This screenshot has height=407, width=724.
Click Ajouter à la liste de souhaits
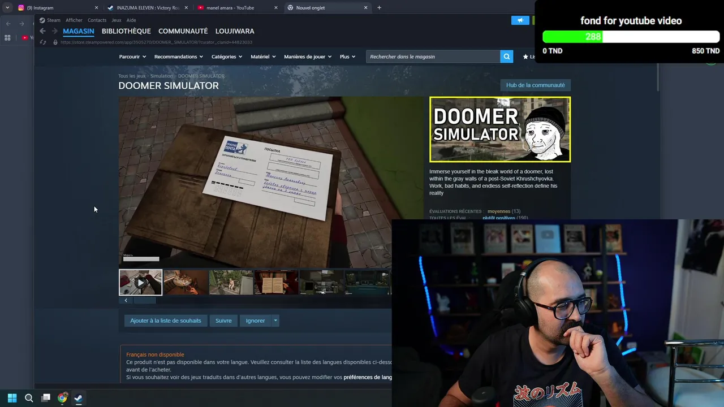[166, 321]
